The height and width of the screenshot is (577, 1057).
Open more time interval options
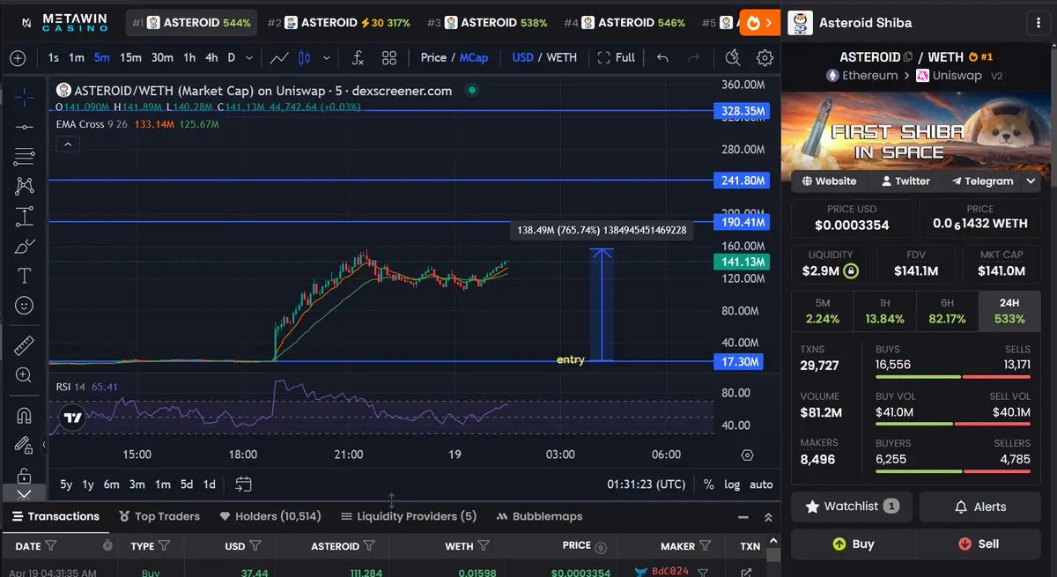(249, 58)
